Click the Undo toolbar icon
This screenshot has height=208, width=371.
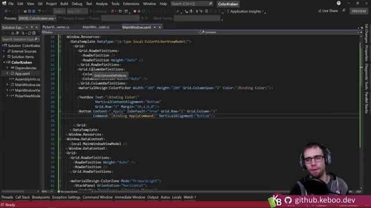(39, 11)
